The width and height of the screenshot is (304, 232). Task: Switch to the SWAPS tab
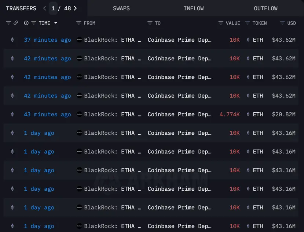point(121,8)
